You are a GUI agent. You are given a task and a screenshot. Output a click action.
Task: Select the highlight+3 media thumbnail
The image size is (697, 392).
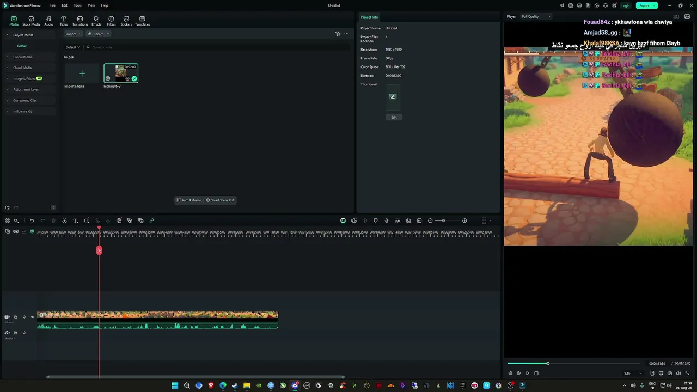tap(121, 73)
